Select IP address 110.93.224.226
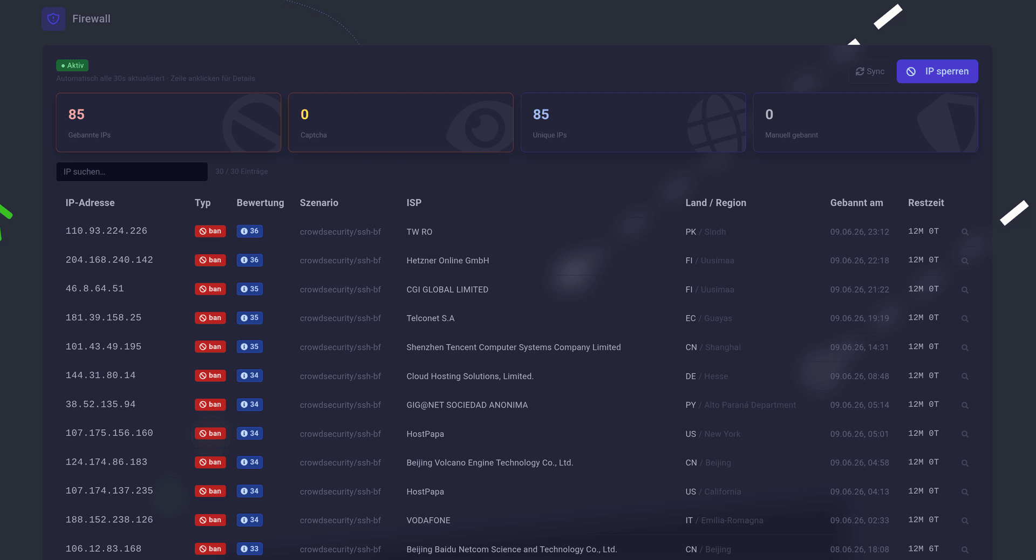This screenshot has height=560, width=1036. 106,231
